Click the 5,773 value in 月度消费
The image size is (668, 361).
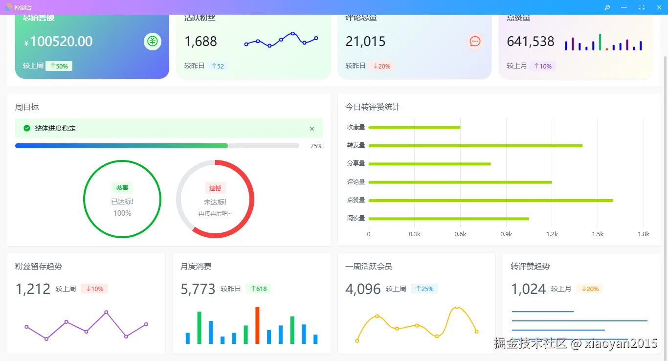[198, 289]
